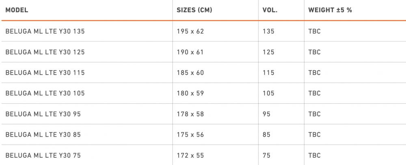Click BELUGA ML LTE Y30 105 model name

tap(45, 93)
